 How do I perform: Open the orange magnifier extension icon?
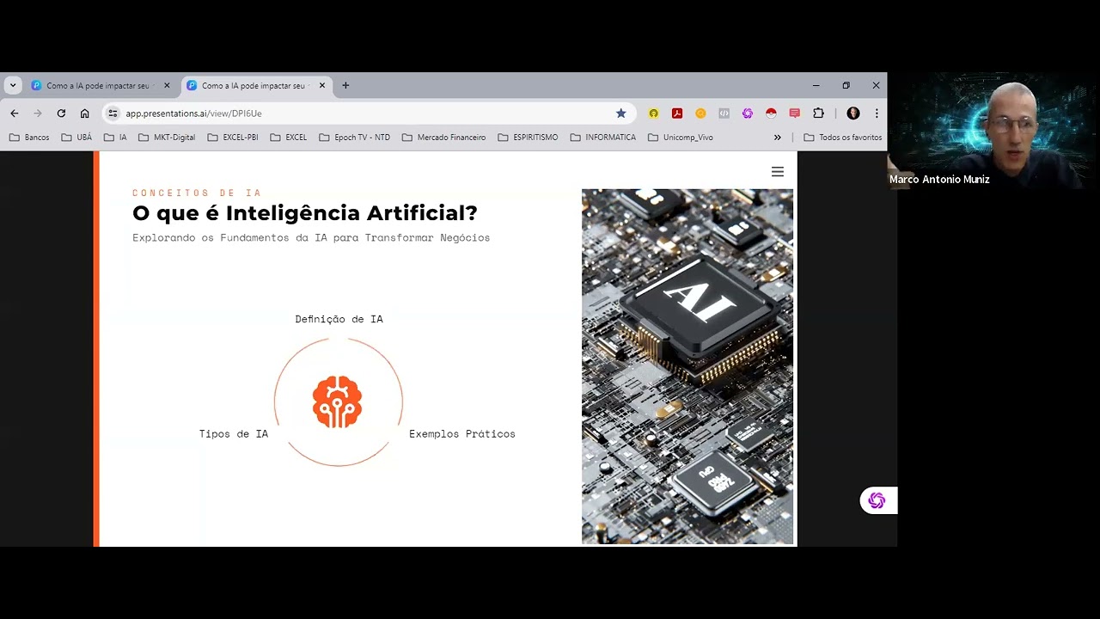click(700, 113)
